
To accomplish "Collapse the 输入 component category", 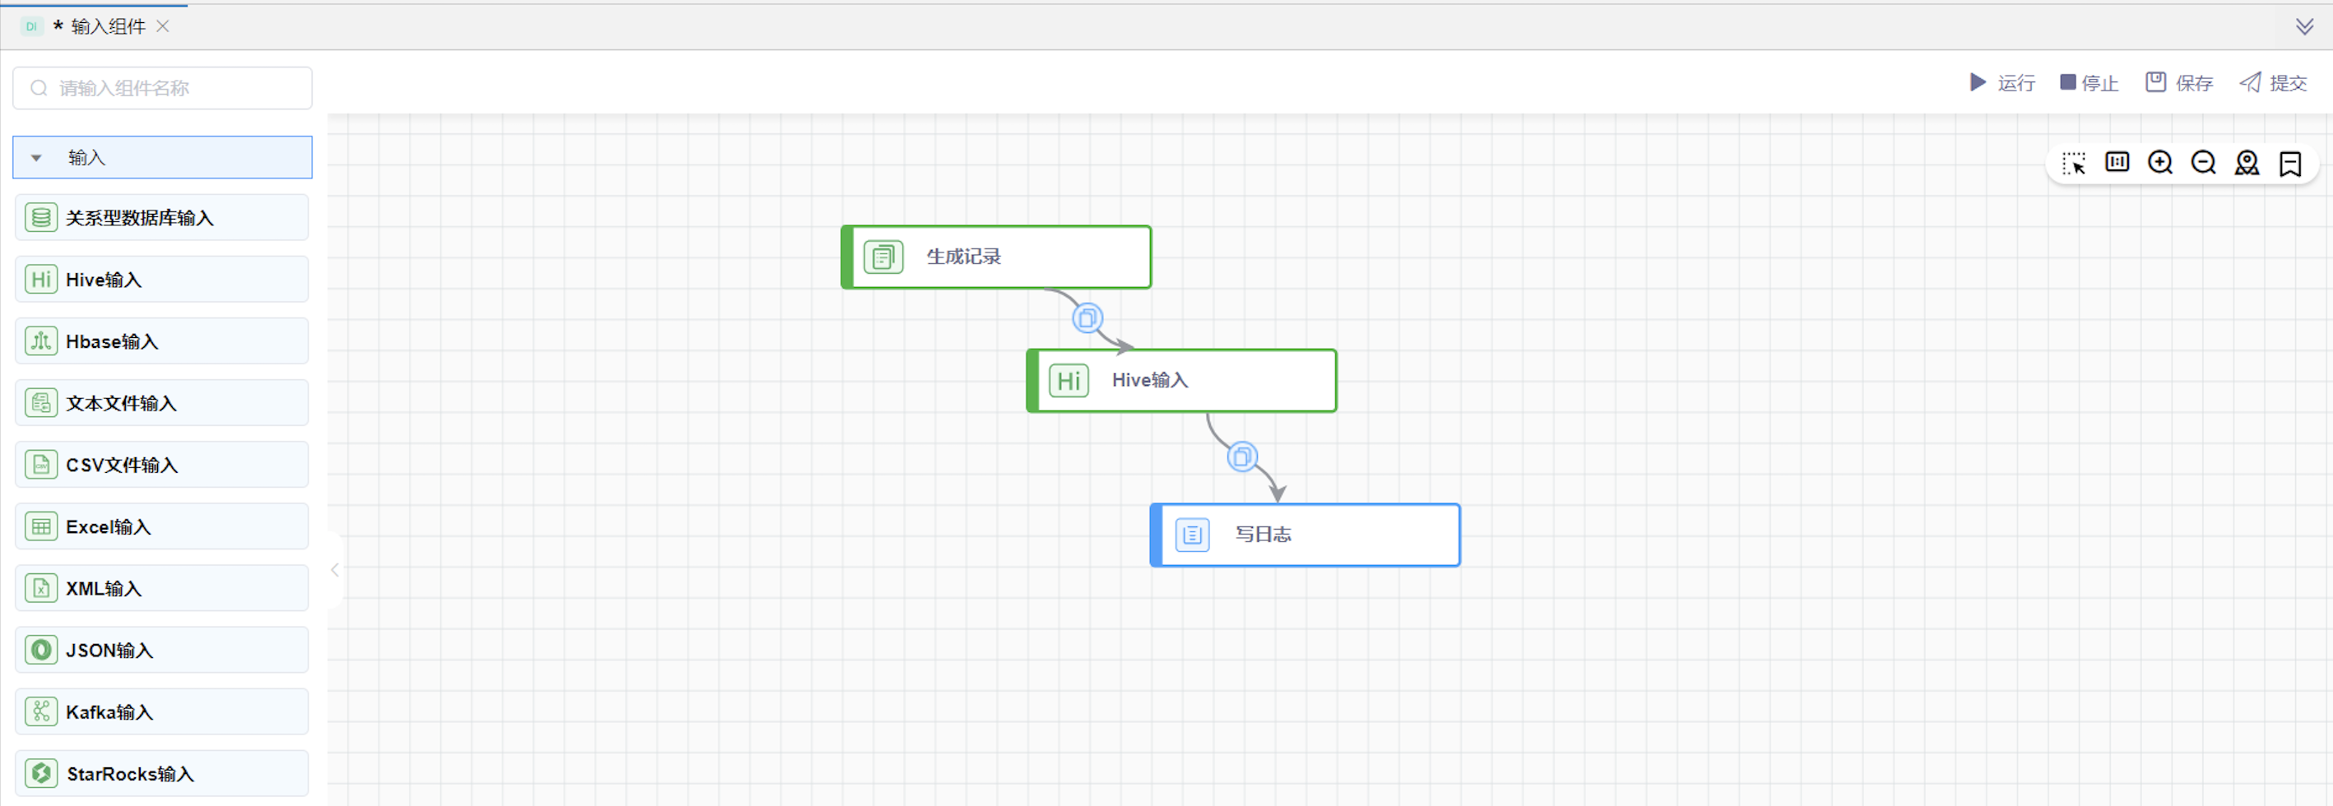I will (36, 158).
